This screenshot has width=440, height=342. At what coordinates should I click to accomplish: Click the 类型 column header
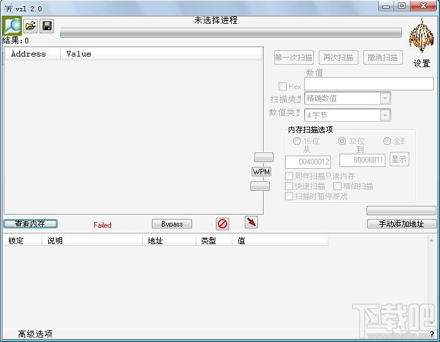pyautogui.click(x=214, y=241)
